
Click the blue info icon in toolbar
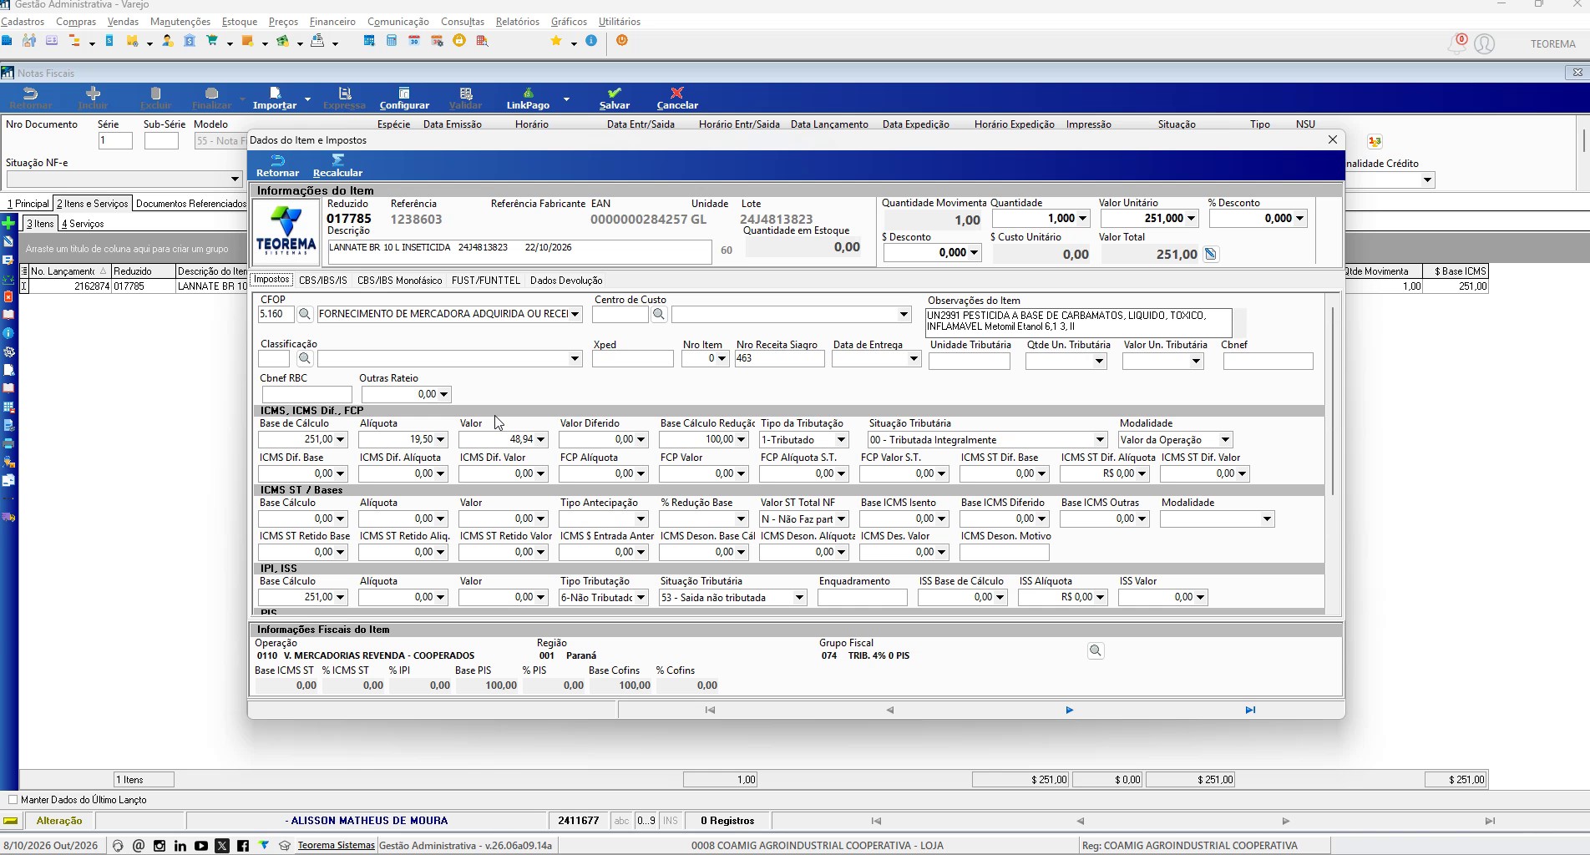click(592, 40)
